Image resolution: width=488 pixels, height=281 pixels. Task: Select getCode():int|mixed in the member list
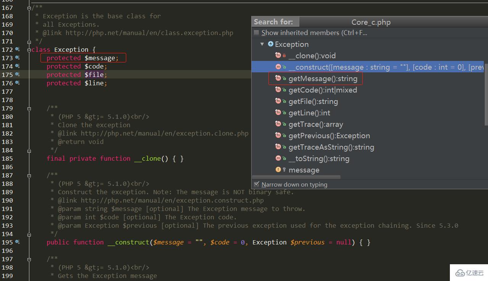tap(323, 90)
